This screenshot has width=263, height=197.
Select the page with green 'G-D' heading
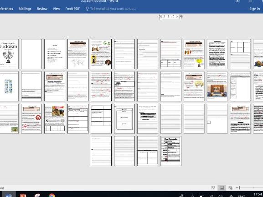(x=101, y=54)
